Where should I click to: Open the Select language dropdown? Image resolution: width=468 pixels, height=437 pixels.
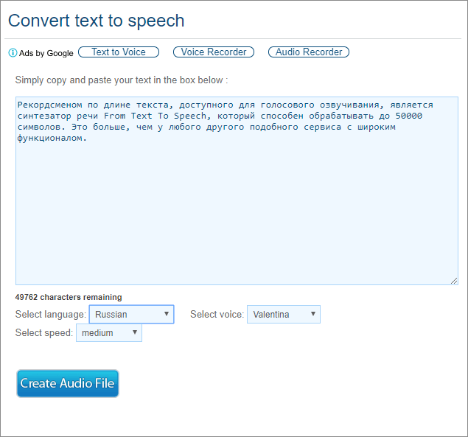pyautogui.click(x=132, y=314)
